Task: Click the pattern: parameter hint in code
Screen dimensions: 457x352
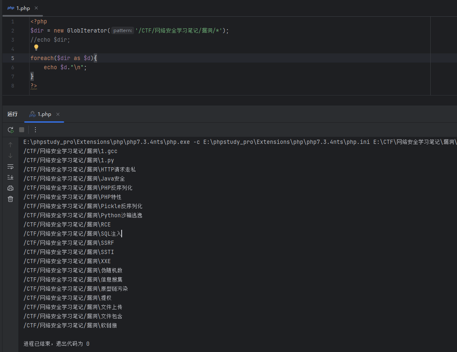Action: pyautogui.click(x=122, y=30)
